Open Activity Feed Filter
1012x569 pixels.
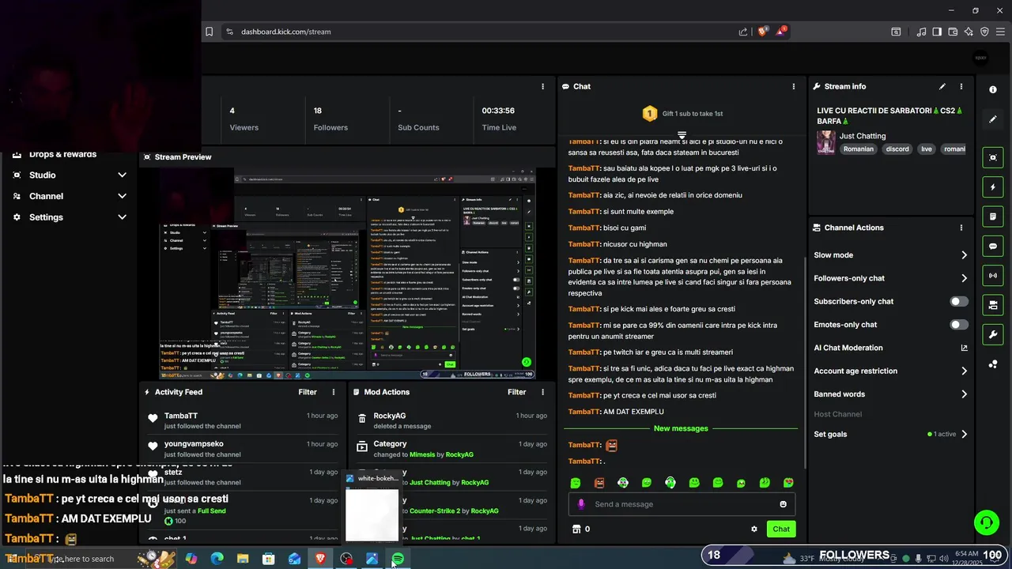point(308,392)
